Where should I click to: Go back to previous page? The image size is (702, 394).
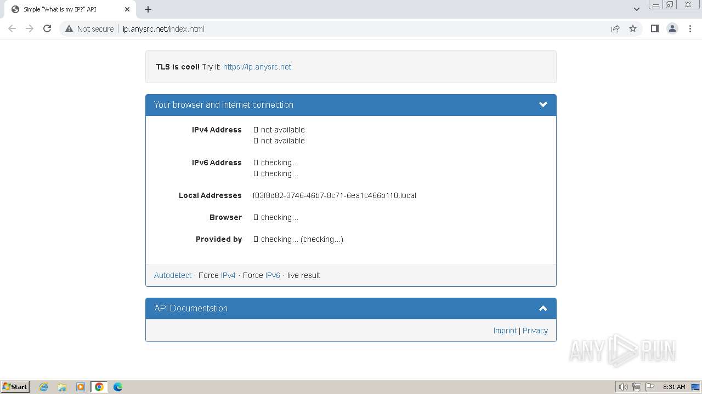click(x=12, y=28)
